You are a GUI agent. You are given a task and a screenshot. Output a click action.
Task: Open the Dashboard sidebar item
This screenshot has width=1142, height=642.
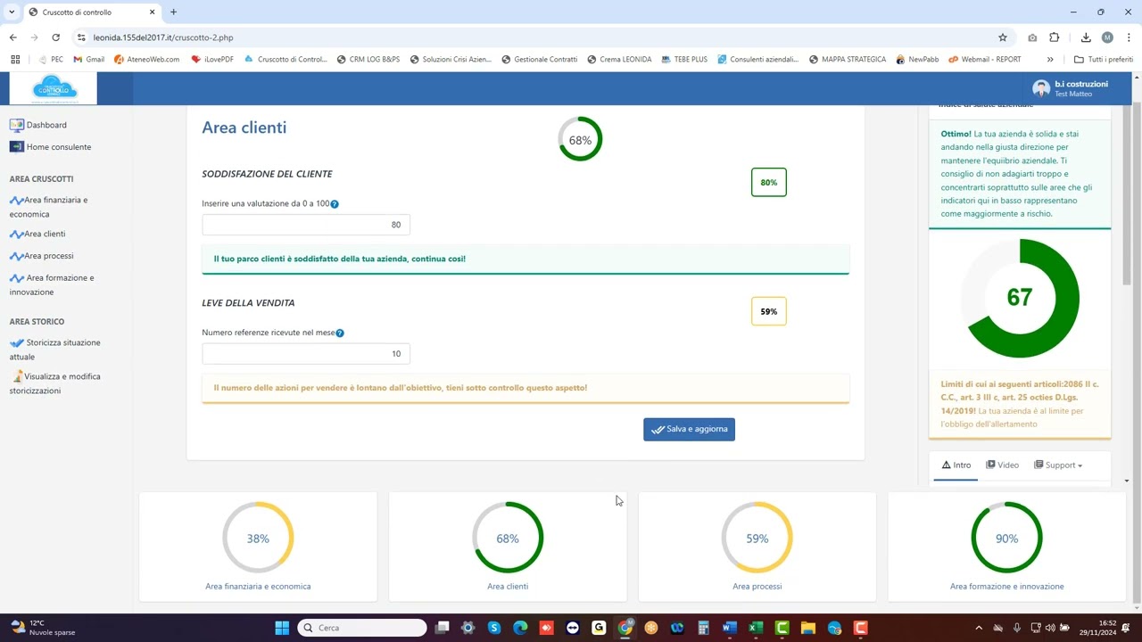[46, 125]
